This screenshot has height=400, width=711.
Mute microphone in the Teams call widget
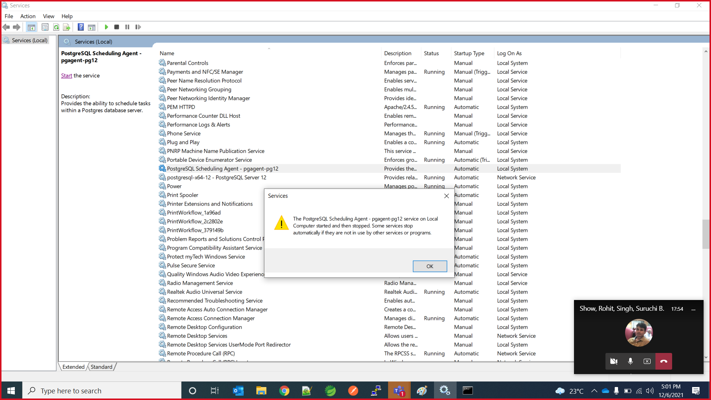coord(630,361)
